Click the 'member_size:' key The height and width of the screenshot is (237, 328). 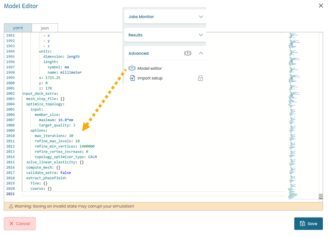[x=47, y=115]
